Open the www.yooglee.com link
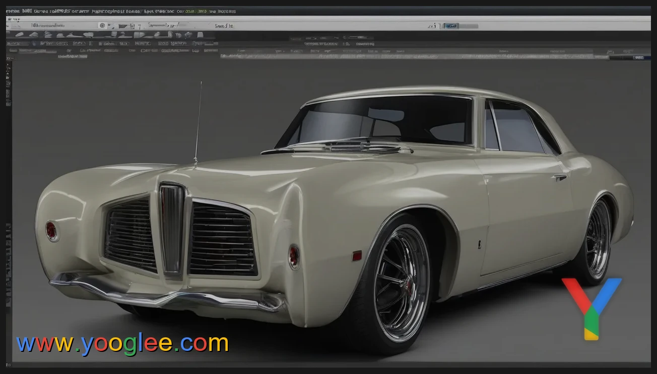This screenshot has height=374, width=657. (122, 344)
